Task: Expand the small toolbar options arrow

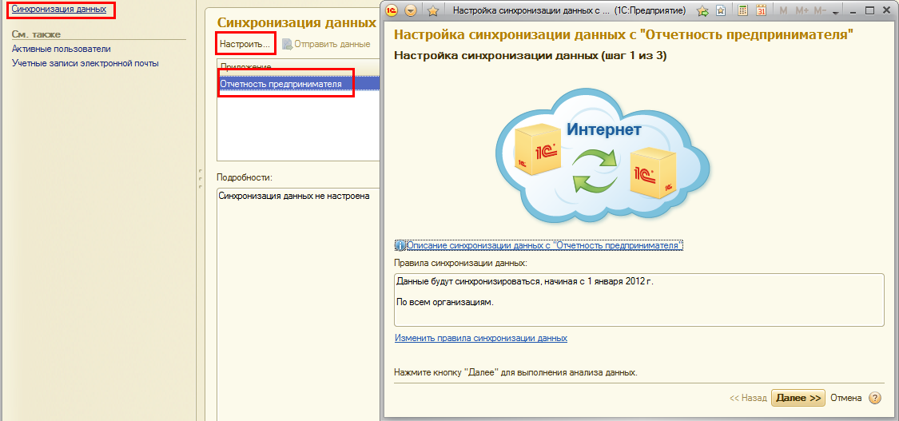Action: pos(835,12)
